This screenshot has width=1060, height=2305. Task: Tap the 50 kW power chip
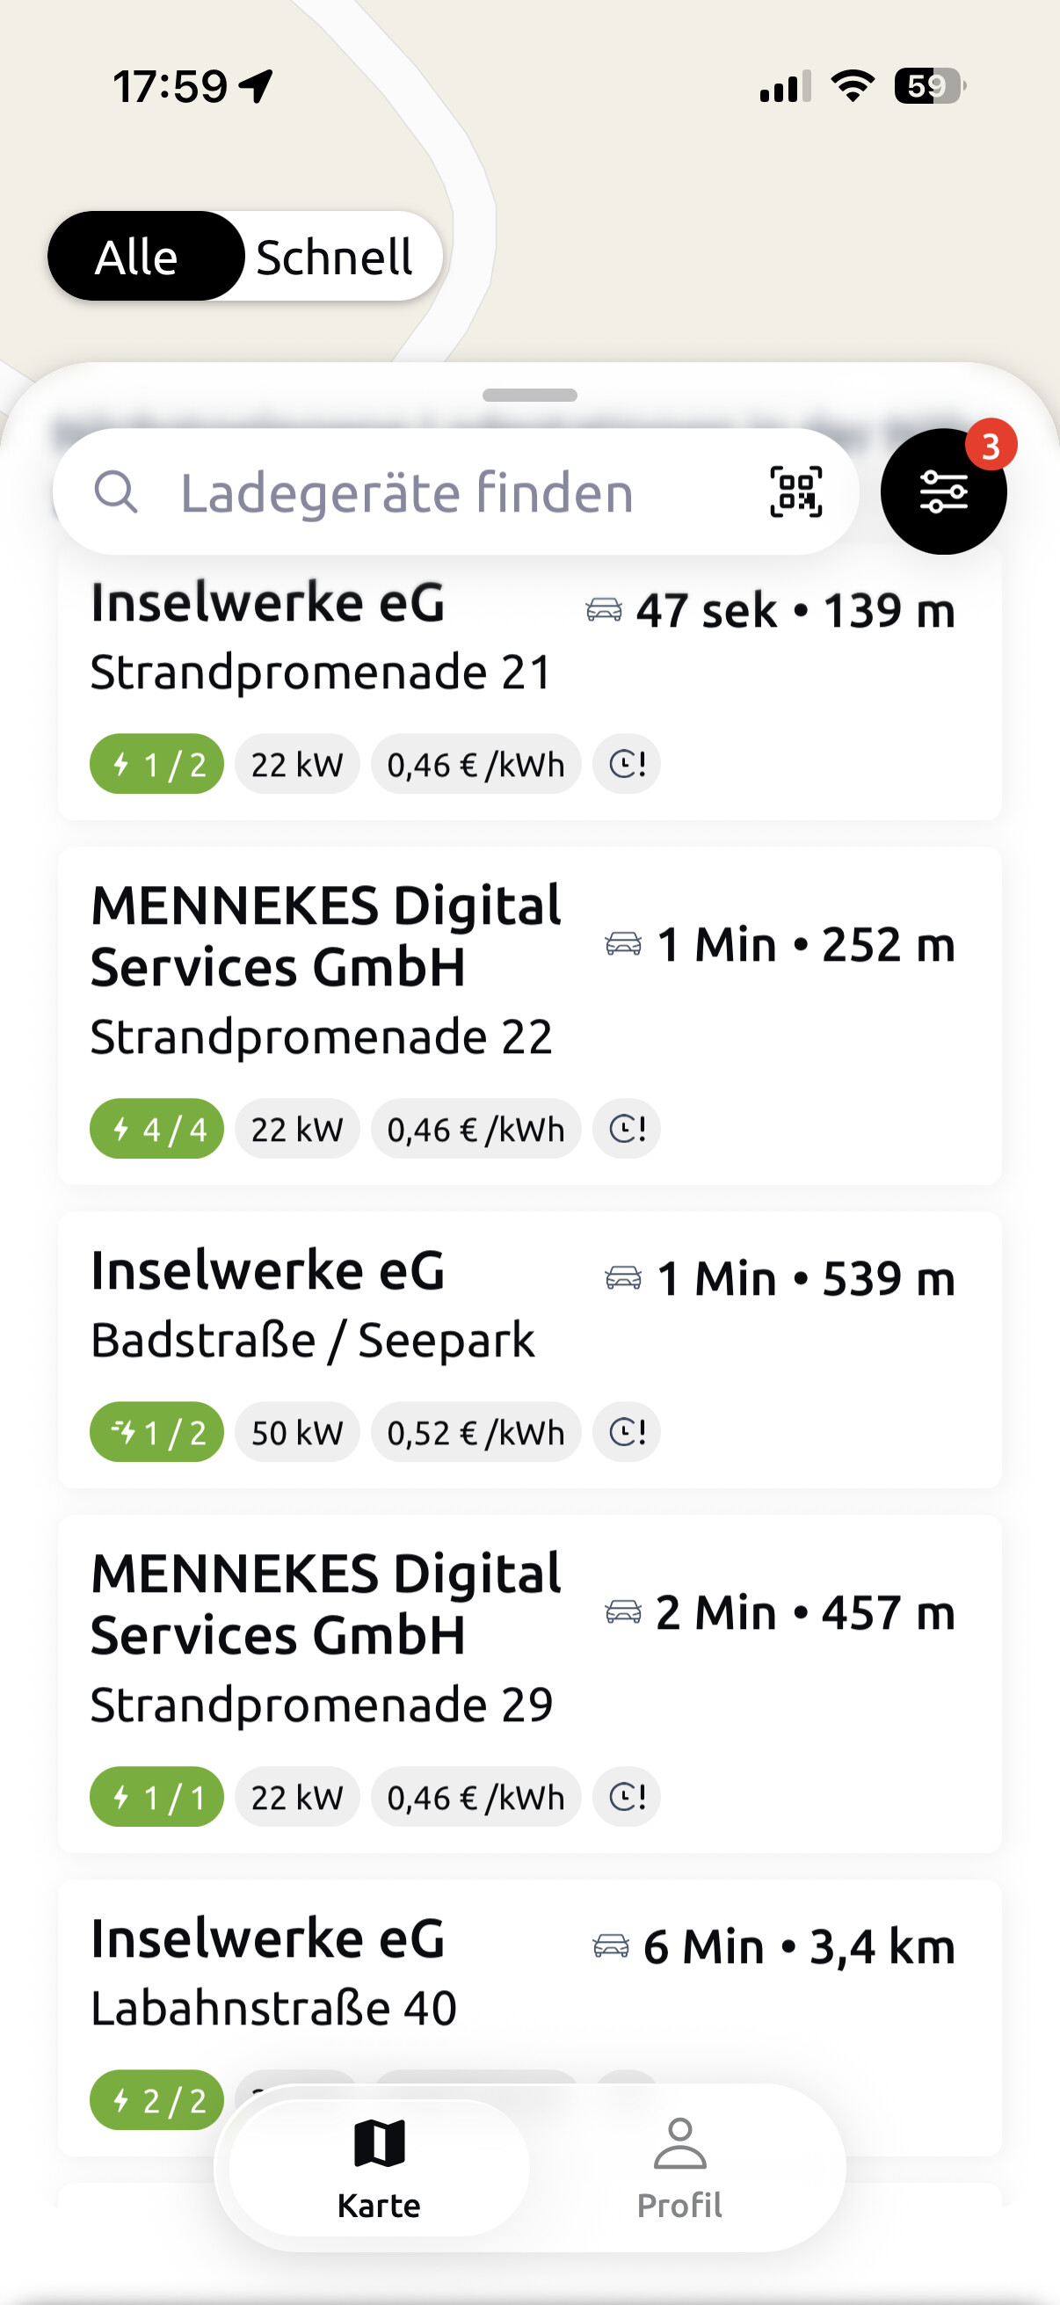tap(297, 1433)
